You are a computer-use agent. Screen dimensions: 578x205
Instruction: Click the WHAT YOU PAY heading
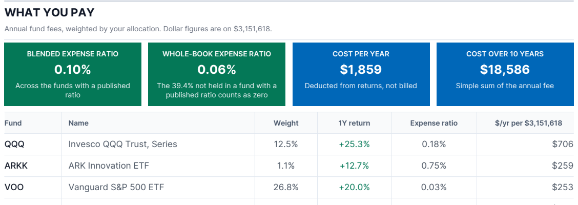(x=49, y=12)
